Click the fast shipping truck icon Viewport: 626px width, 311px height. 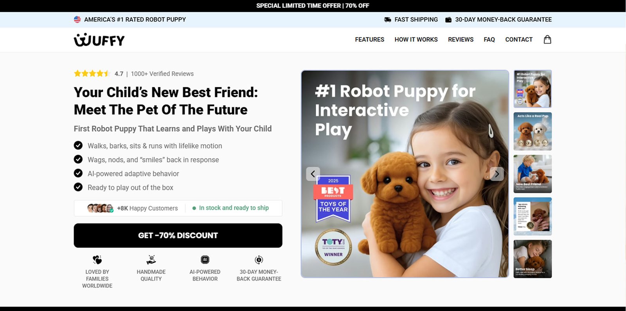388,20
